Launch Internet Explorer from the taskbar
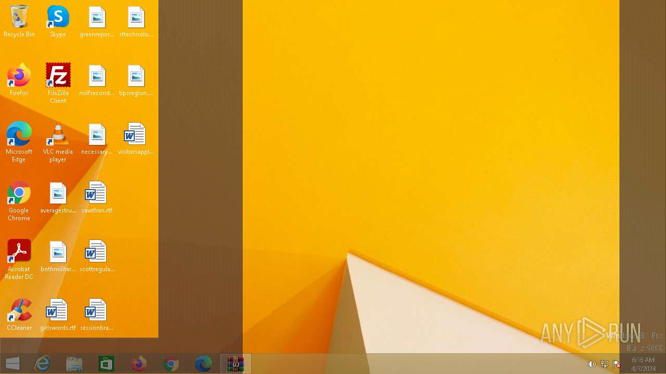The height and width of the screenshot is (374, 666). tap(42, 364)
